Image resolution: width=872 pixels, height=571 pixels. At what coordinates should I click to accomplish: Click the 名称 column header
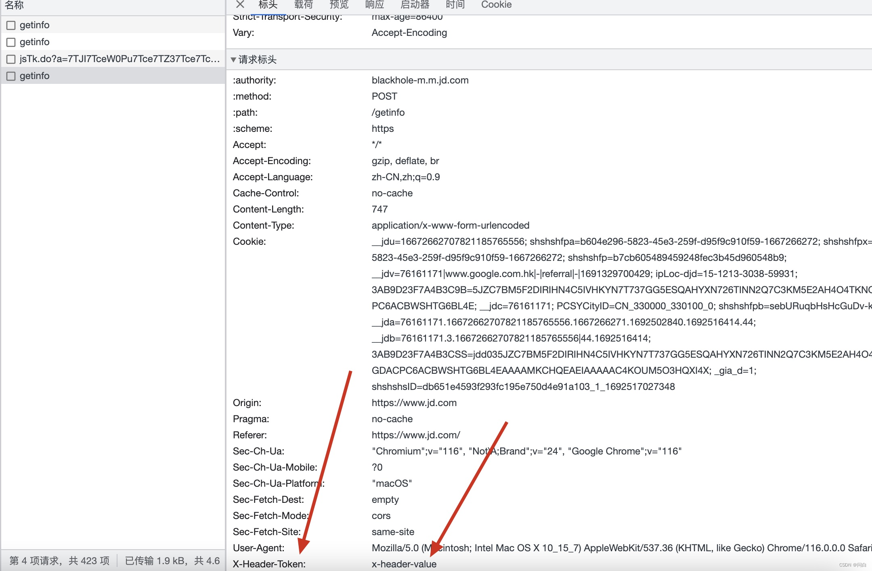click(x=14, y=5)
